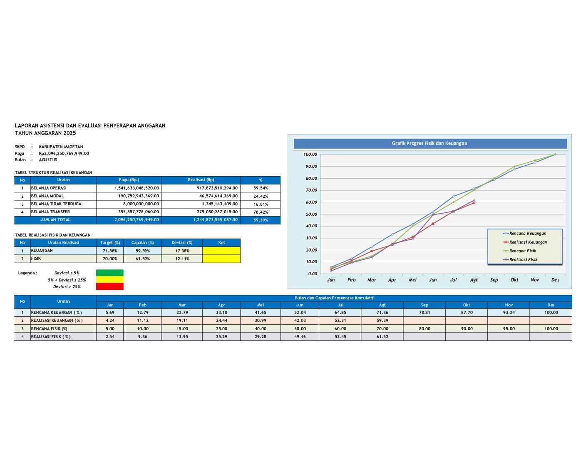Click the RENCANA KEUANGAN value for Sep
The image size is (586, 453).
(x=424, y=313)
